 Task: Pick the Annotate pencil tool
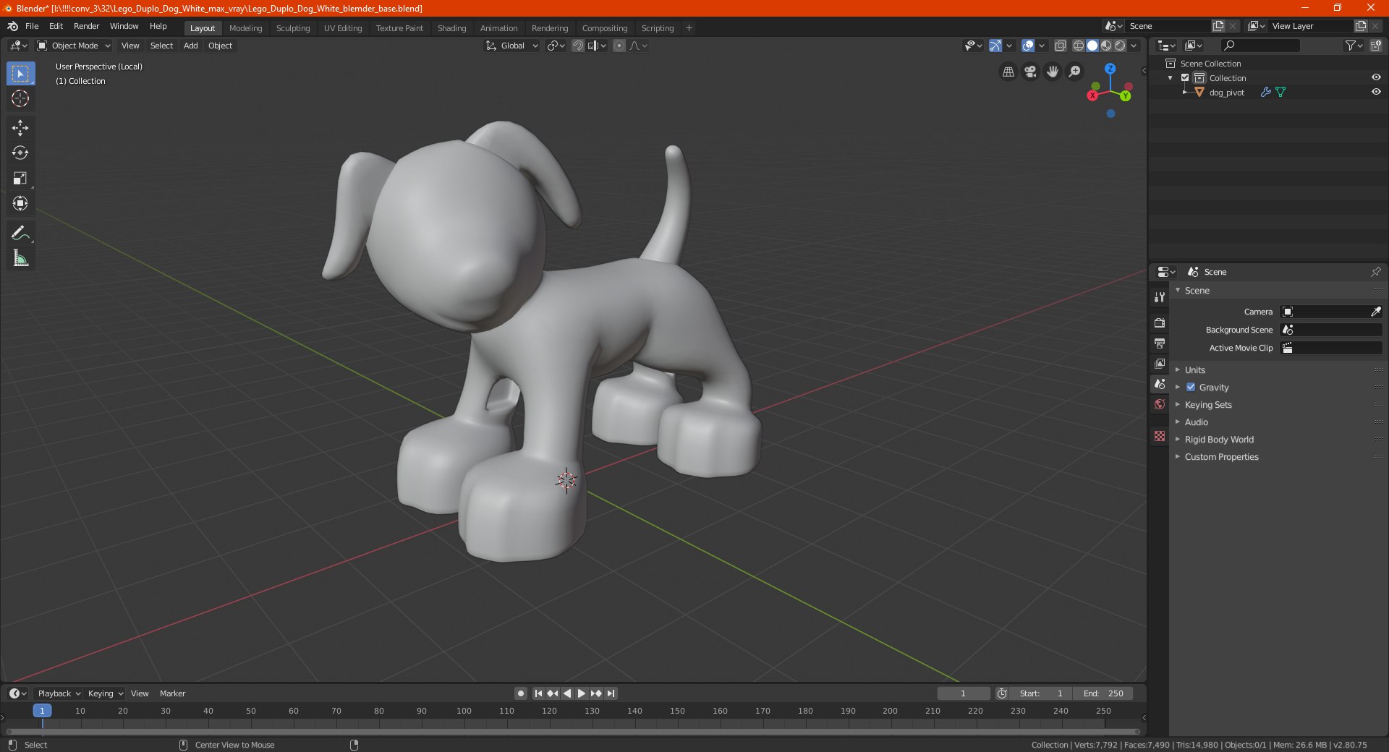click(20, 233)
